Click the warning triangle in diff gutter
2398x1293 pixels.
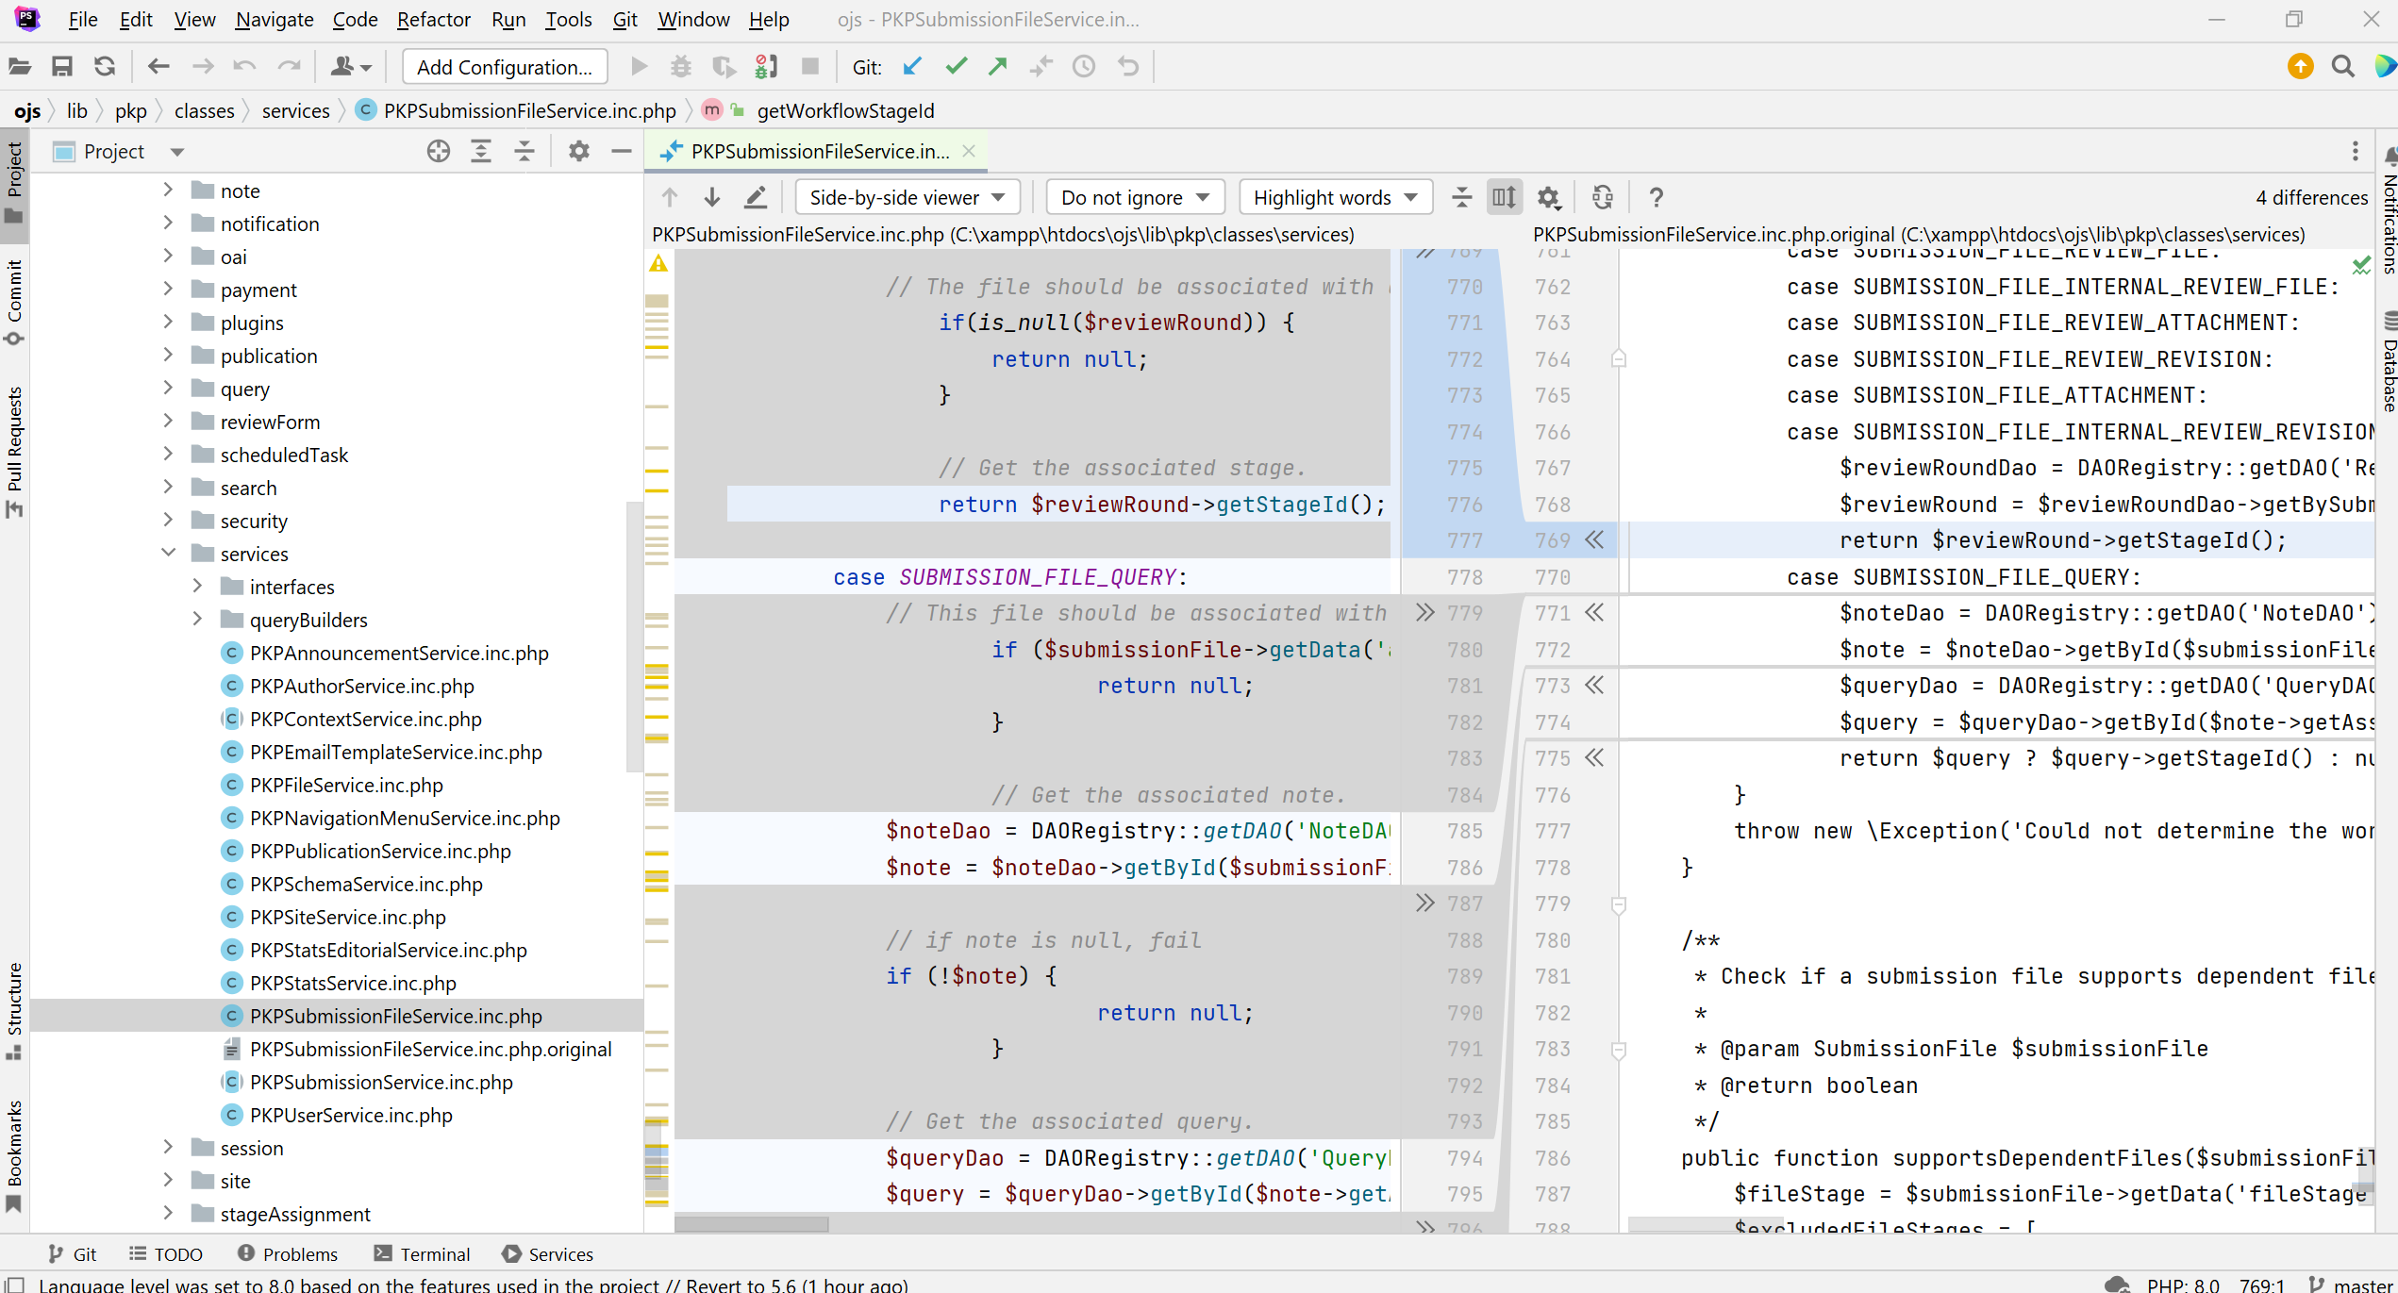(x=658, y=264)
